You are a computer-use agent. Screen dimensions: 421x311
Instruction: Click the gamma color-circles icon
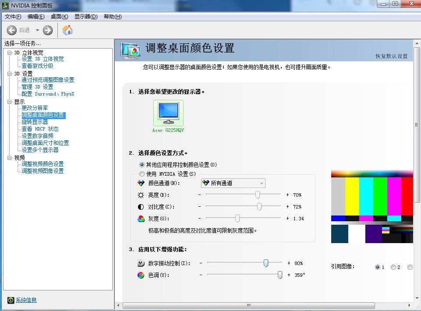141,219
